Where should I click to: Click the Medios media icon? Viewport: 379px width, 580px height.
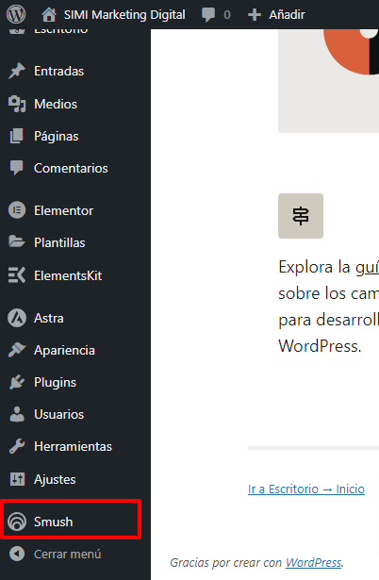[17, 104]
